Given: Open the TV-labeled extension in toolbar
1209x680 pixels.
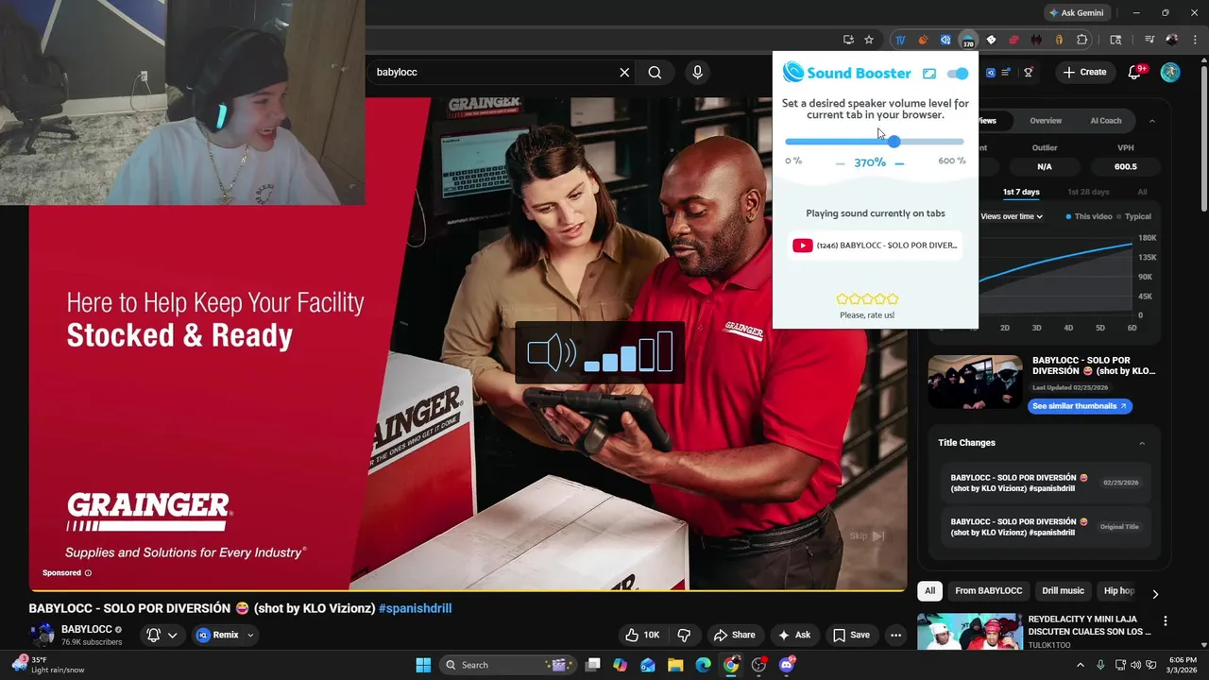Looking at the screenshot, I should click(900, 40).
